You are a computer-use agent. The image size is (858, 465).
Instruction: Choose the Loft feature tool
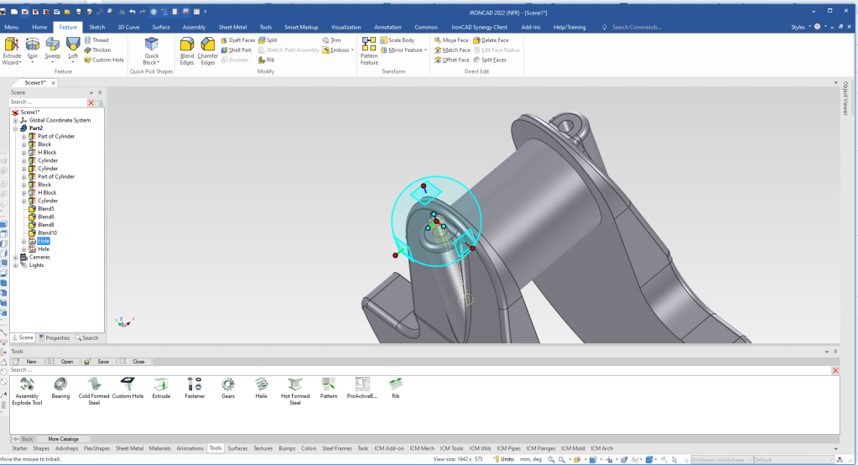pos(73,44)
